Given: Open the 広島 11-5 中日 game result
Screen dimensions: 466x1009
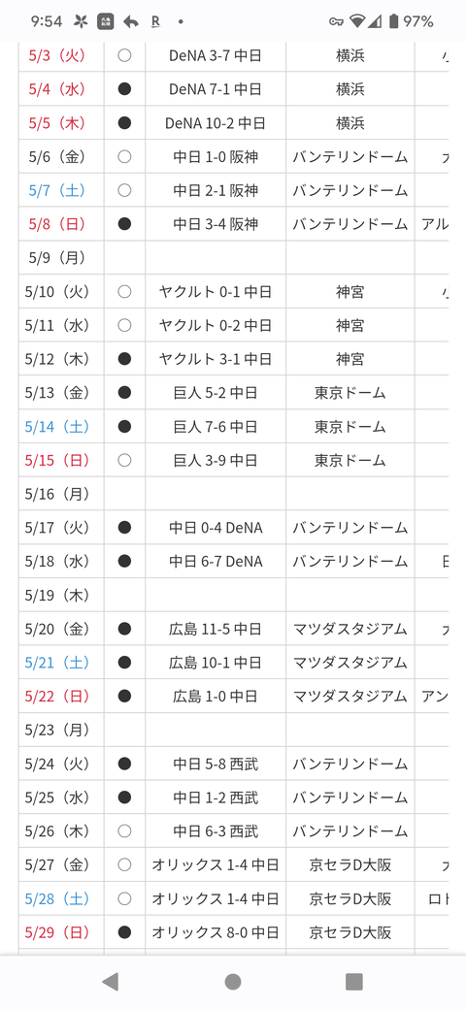Looking at the screenshot, I should 216,629.
